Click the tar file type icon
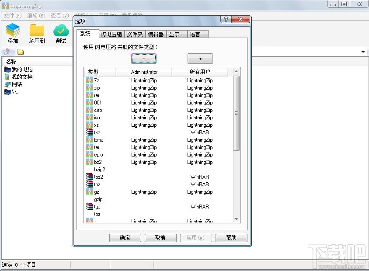Screen dimensions: 369x271 click(x=90, y=147)
